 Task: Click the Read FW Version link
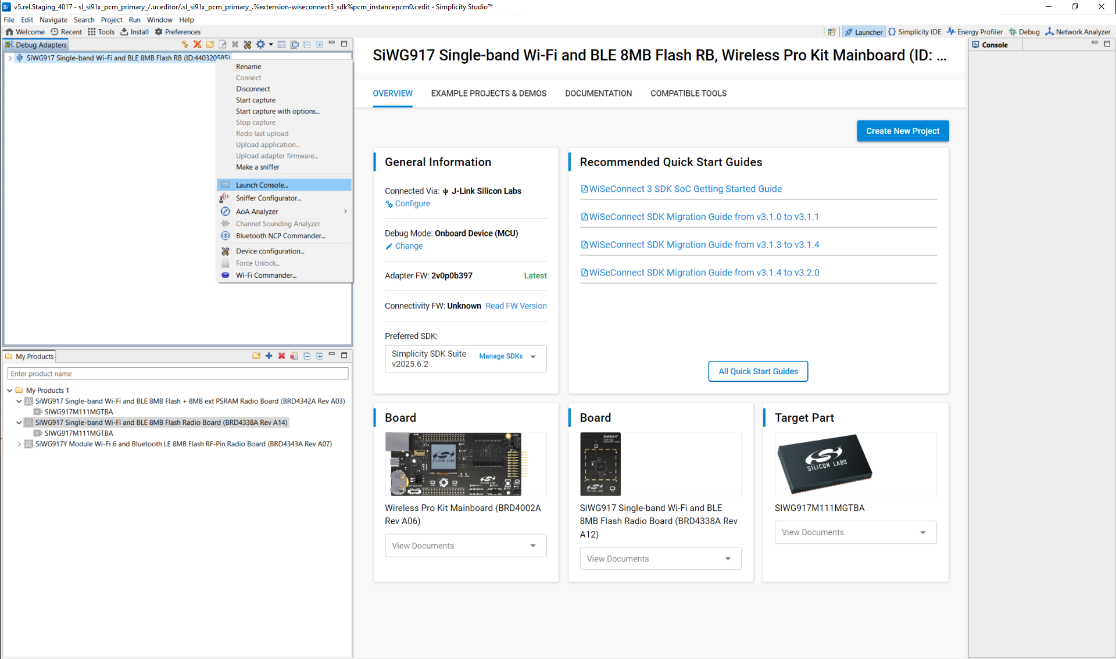coord(516,306)
